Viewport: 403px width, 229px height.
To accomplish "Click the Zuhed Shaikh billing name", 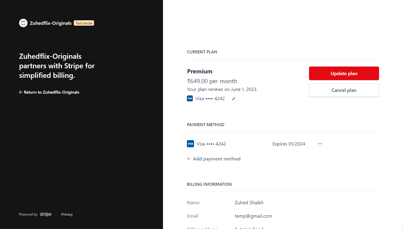I will coord(249,203).
